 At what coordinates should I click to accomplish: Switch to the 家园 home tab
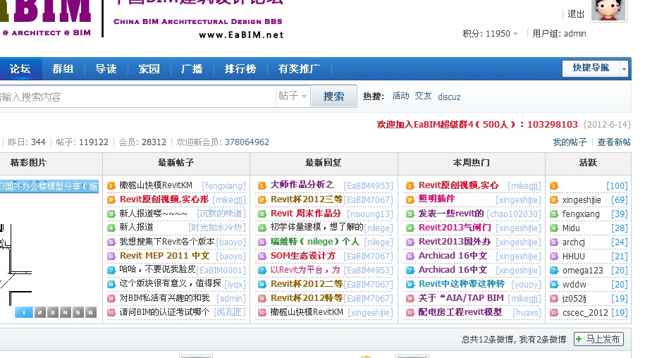click(x=149, y=68)
